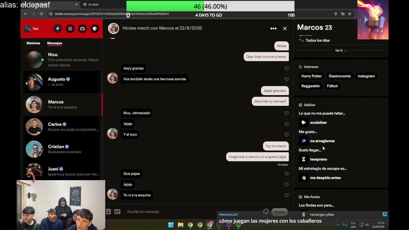
Task: Open the Windows Start menu
Action: click(x=171, y=225)
